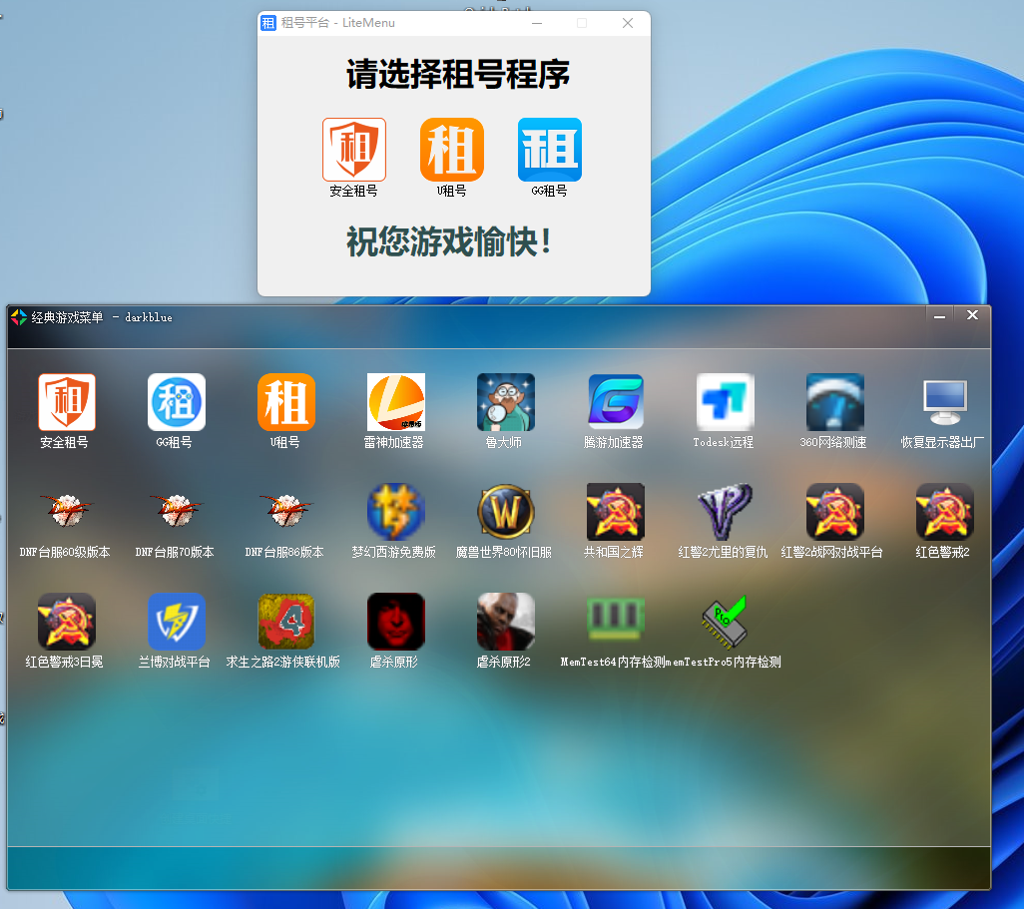
Task: Launch 红色警戒2
Action: tap(944, 512)
